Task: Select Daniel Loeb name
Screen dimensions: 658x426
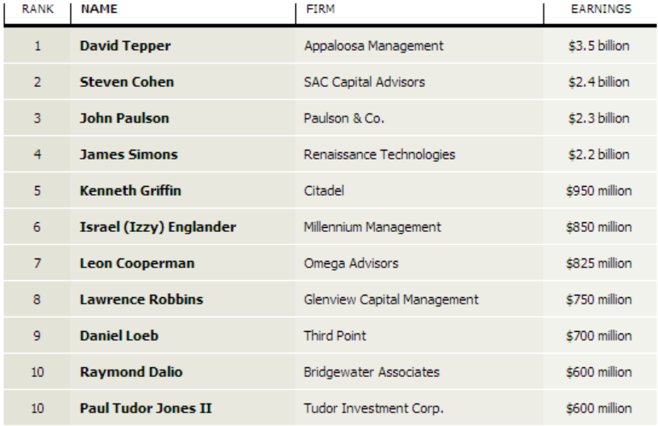Action: 119,336
